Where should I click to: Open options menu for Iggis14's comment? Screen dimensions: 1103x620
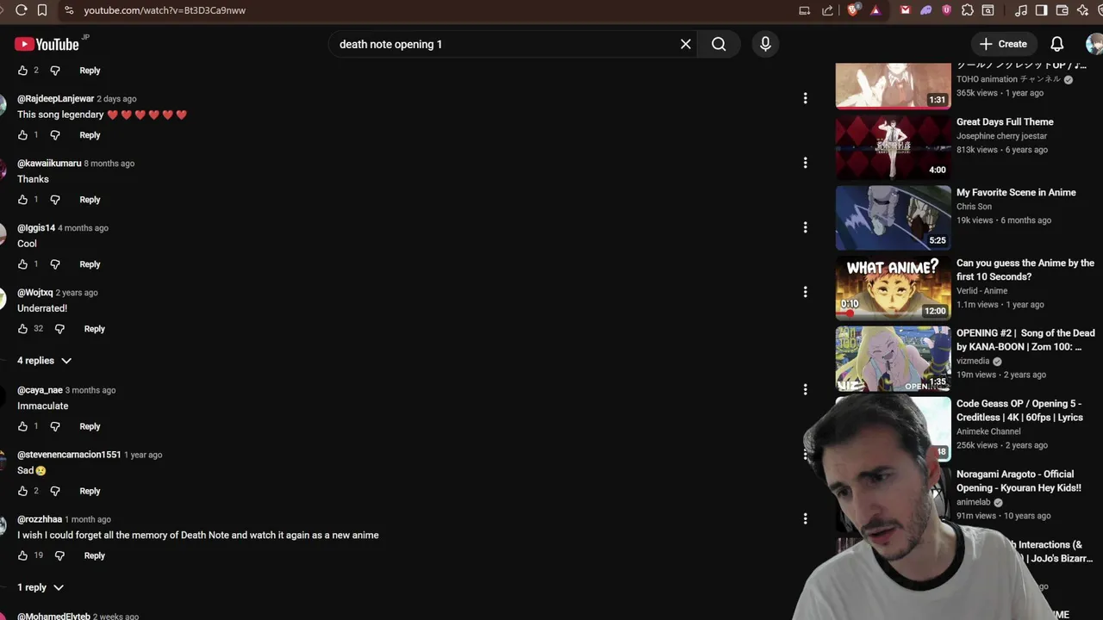click(x=805, y=227)
